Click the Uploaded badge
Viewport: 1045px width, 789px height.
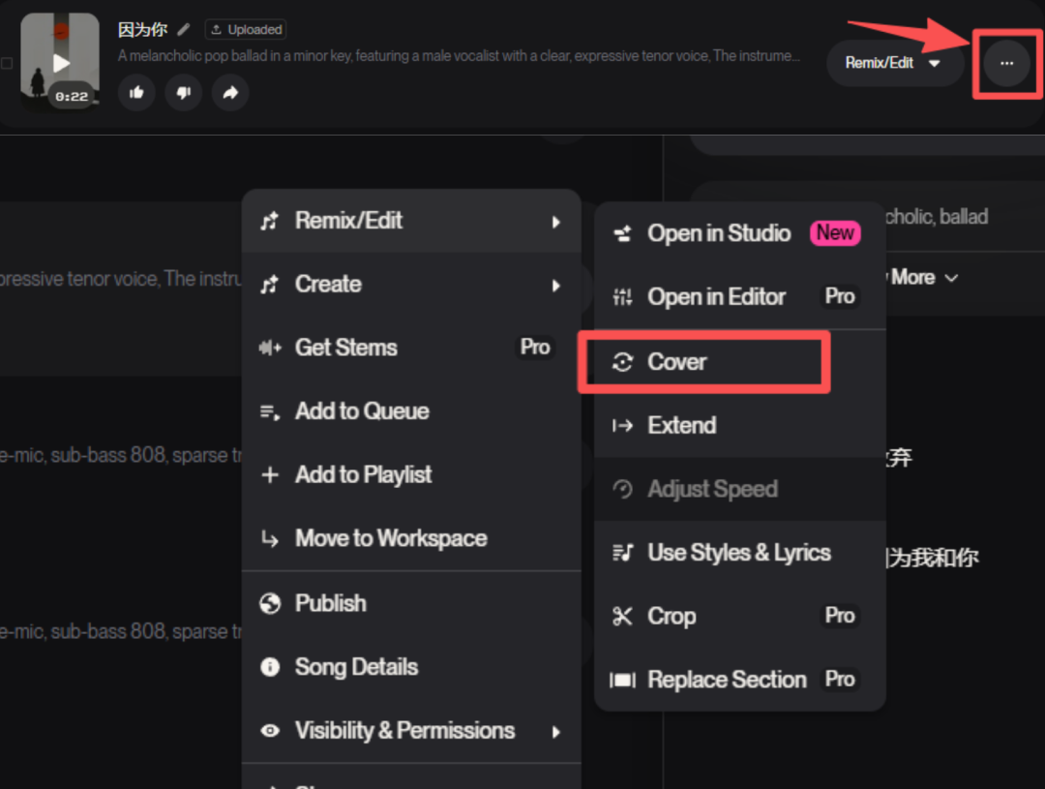tap(247, 30)
